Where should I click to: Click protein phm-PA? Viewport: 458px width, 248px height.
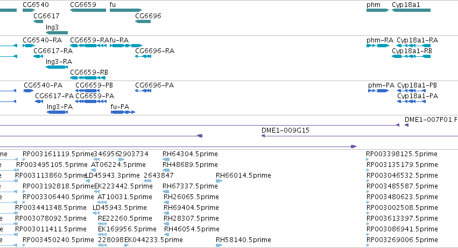pyautogui.click(x=381, y=85)
